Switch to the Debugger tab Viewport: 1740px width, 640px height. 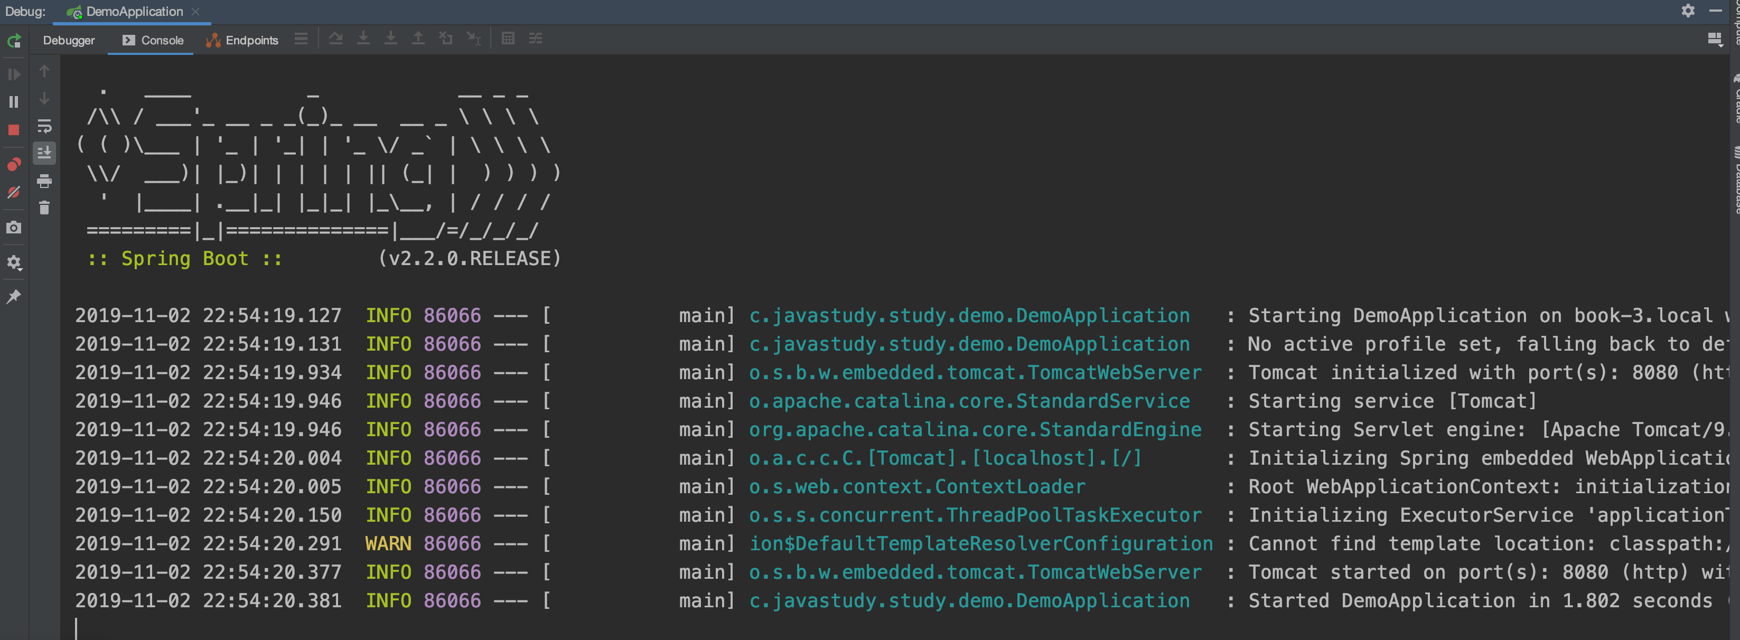coord(69,41)
